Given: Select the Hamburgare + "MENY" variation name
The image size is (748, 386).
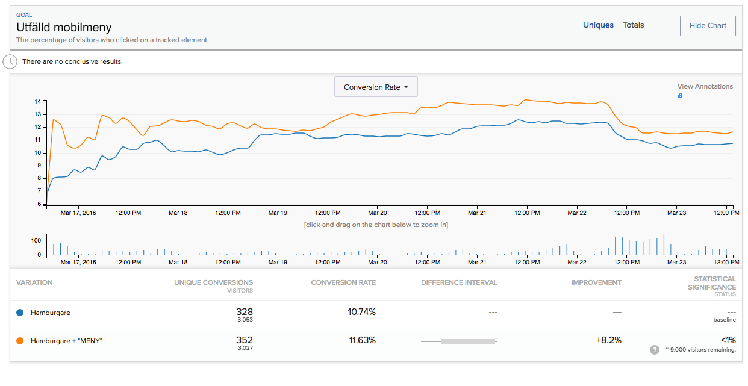Looking at the screenshot, I should (x=67, y=341).
